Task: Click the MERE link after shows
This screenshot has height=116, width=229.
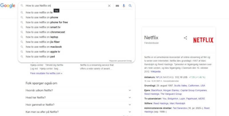Action: click(x=202, y=99)
